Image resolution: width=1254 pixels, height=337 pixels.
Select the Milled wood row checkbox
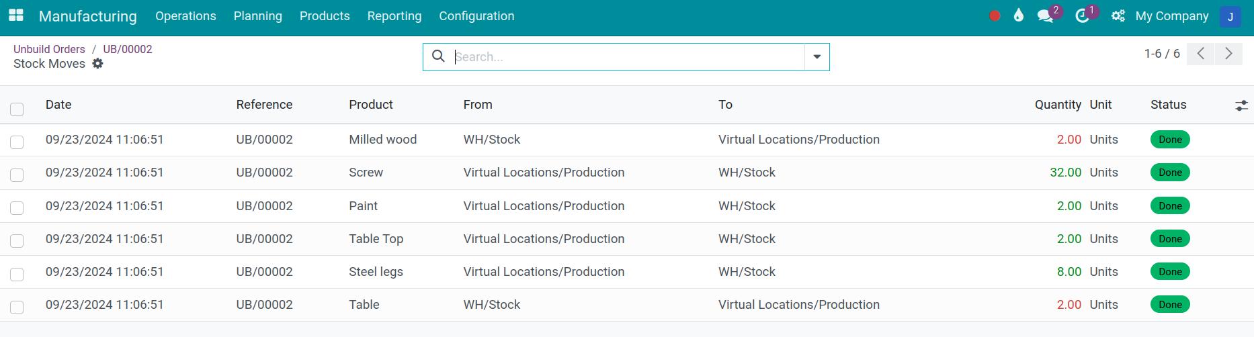17,142
